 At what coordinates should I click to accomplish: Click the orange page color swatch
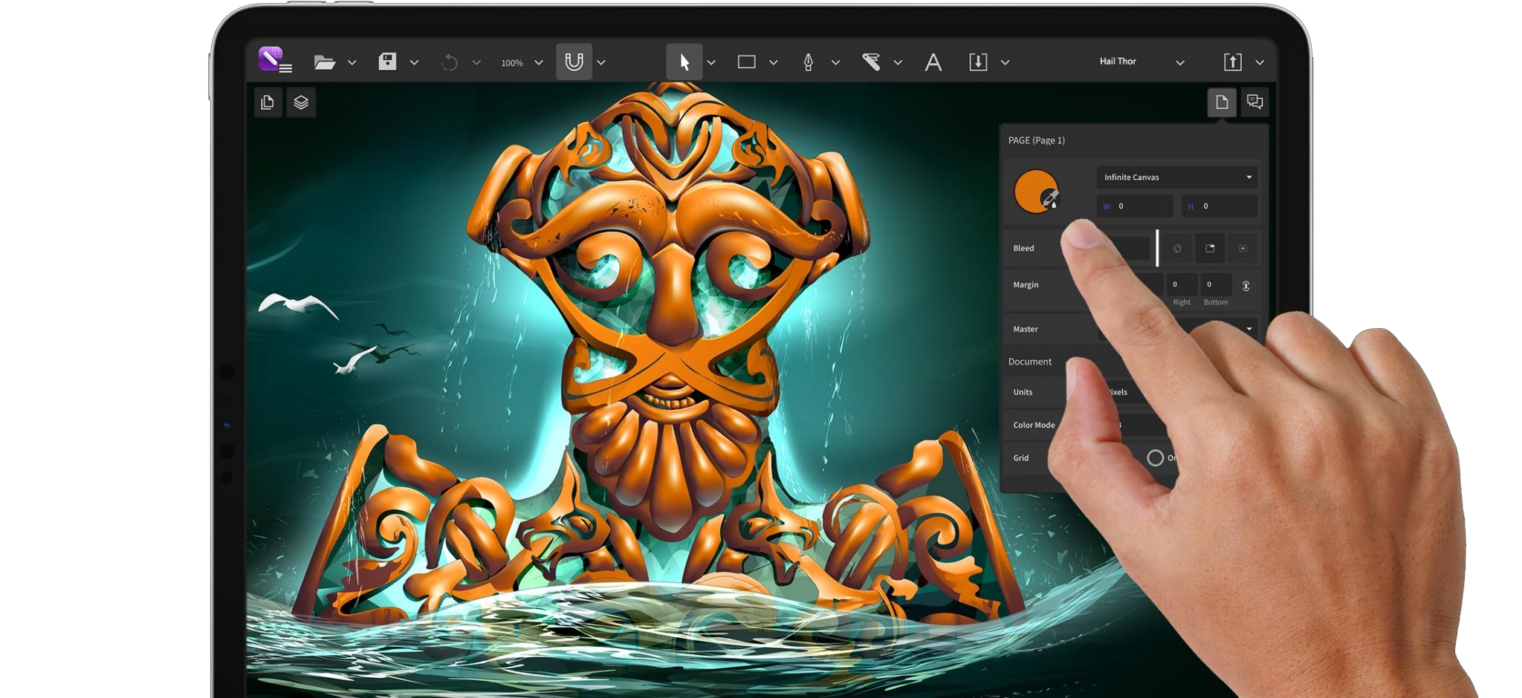pyautogui.click(x=1035, y=192)
